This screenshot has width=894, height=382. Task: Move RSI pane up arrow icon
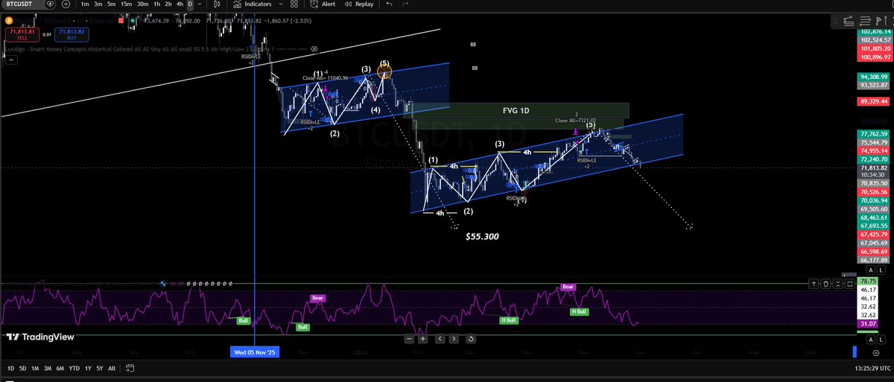click(814, 283)
